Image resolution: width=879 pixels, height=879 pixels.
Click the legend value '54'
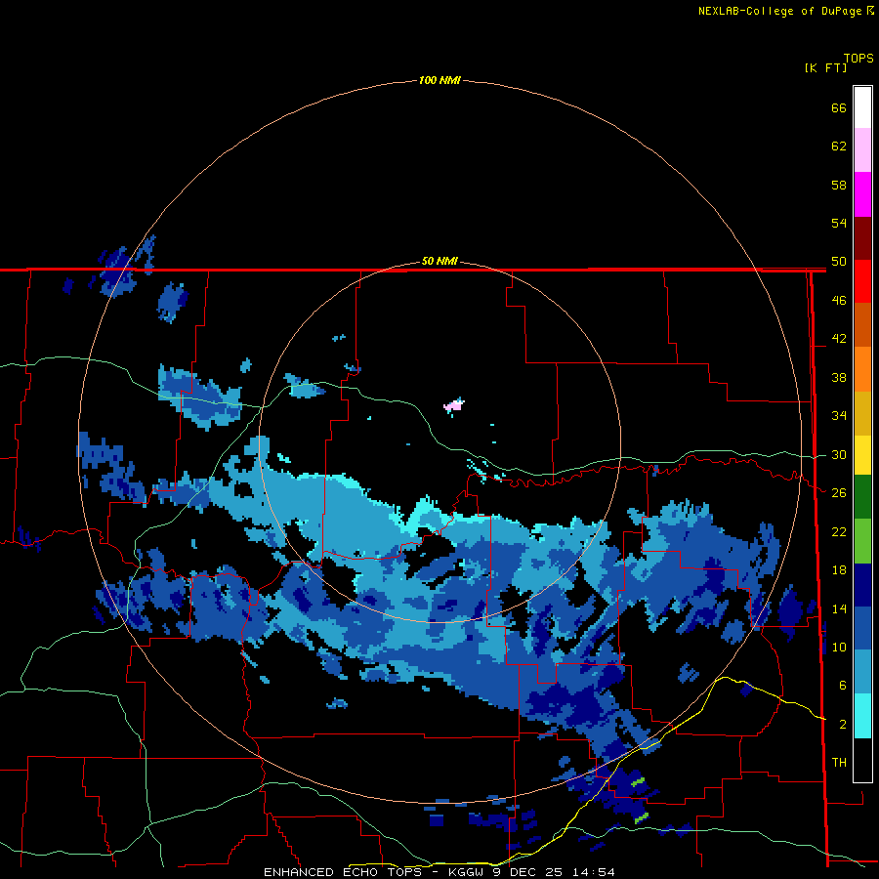[x=839, y=223]
